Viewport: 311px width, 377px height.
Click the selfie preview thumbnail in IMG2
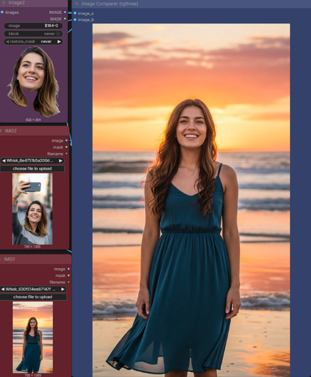32,209
